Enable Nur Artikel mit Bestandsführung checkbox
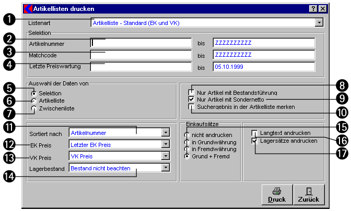 pyautogui.click(x=192, y=92)
